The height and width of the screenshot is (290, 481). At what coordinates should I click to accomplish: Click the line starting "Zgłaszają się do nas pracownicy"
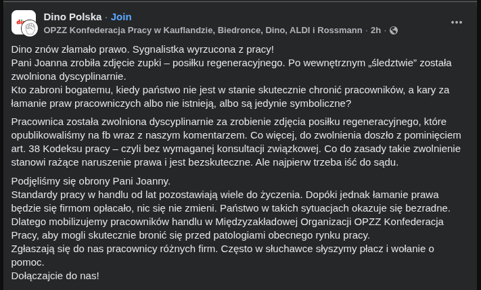click(x=223, y=249)
